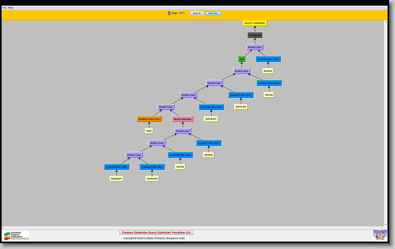Click the Picasso Database Query Optimizer Visualizer 2.0 label
The image size is (395, 249).
(157, 232)
